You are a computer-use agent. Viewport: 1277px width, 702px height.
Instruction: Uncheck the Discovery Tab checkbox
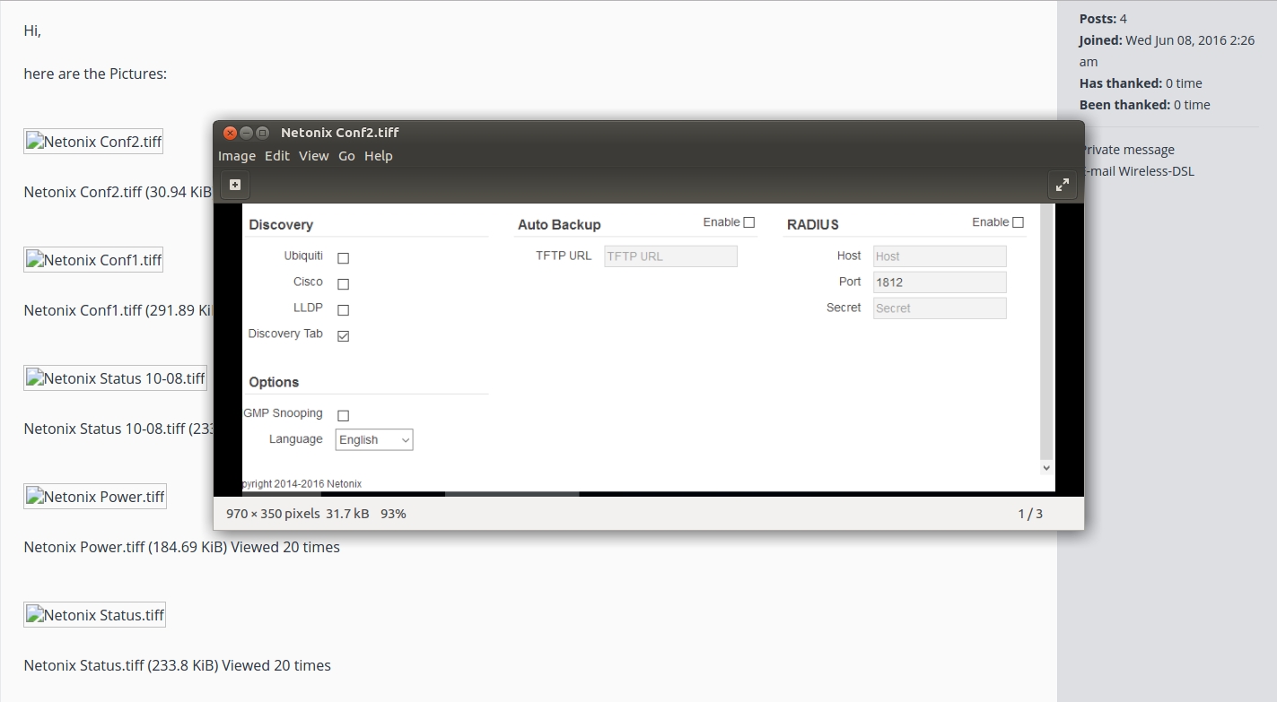pos(343,336)
